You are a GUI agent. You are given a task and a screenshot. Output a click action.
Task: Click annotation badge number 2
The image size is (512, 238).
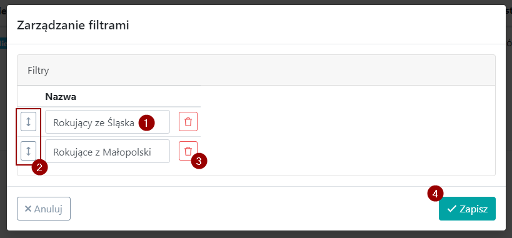40,167
